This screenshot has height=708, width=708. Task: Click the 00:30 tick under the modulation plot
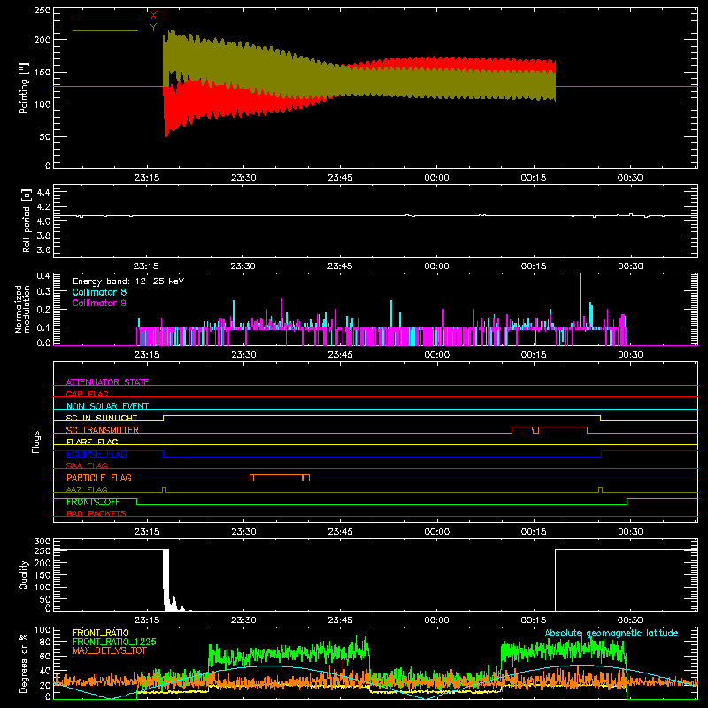(630, 355)
